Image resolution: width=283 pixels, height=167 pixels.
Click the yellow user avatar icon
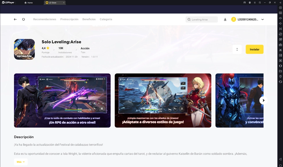(x=234, y=19)
